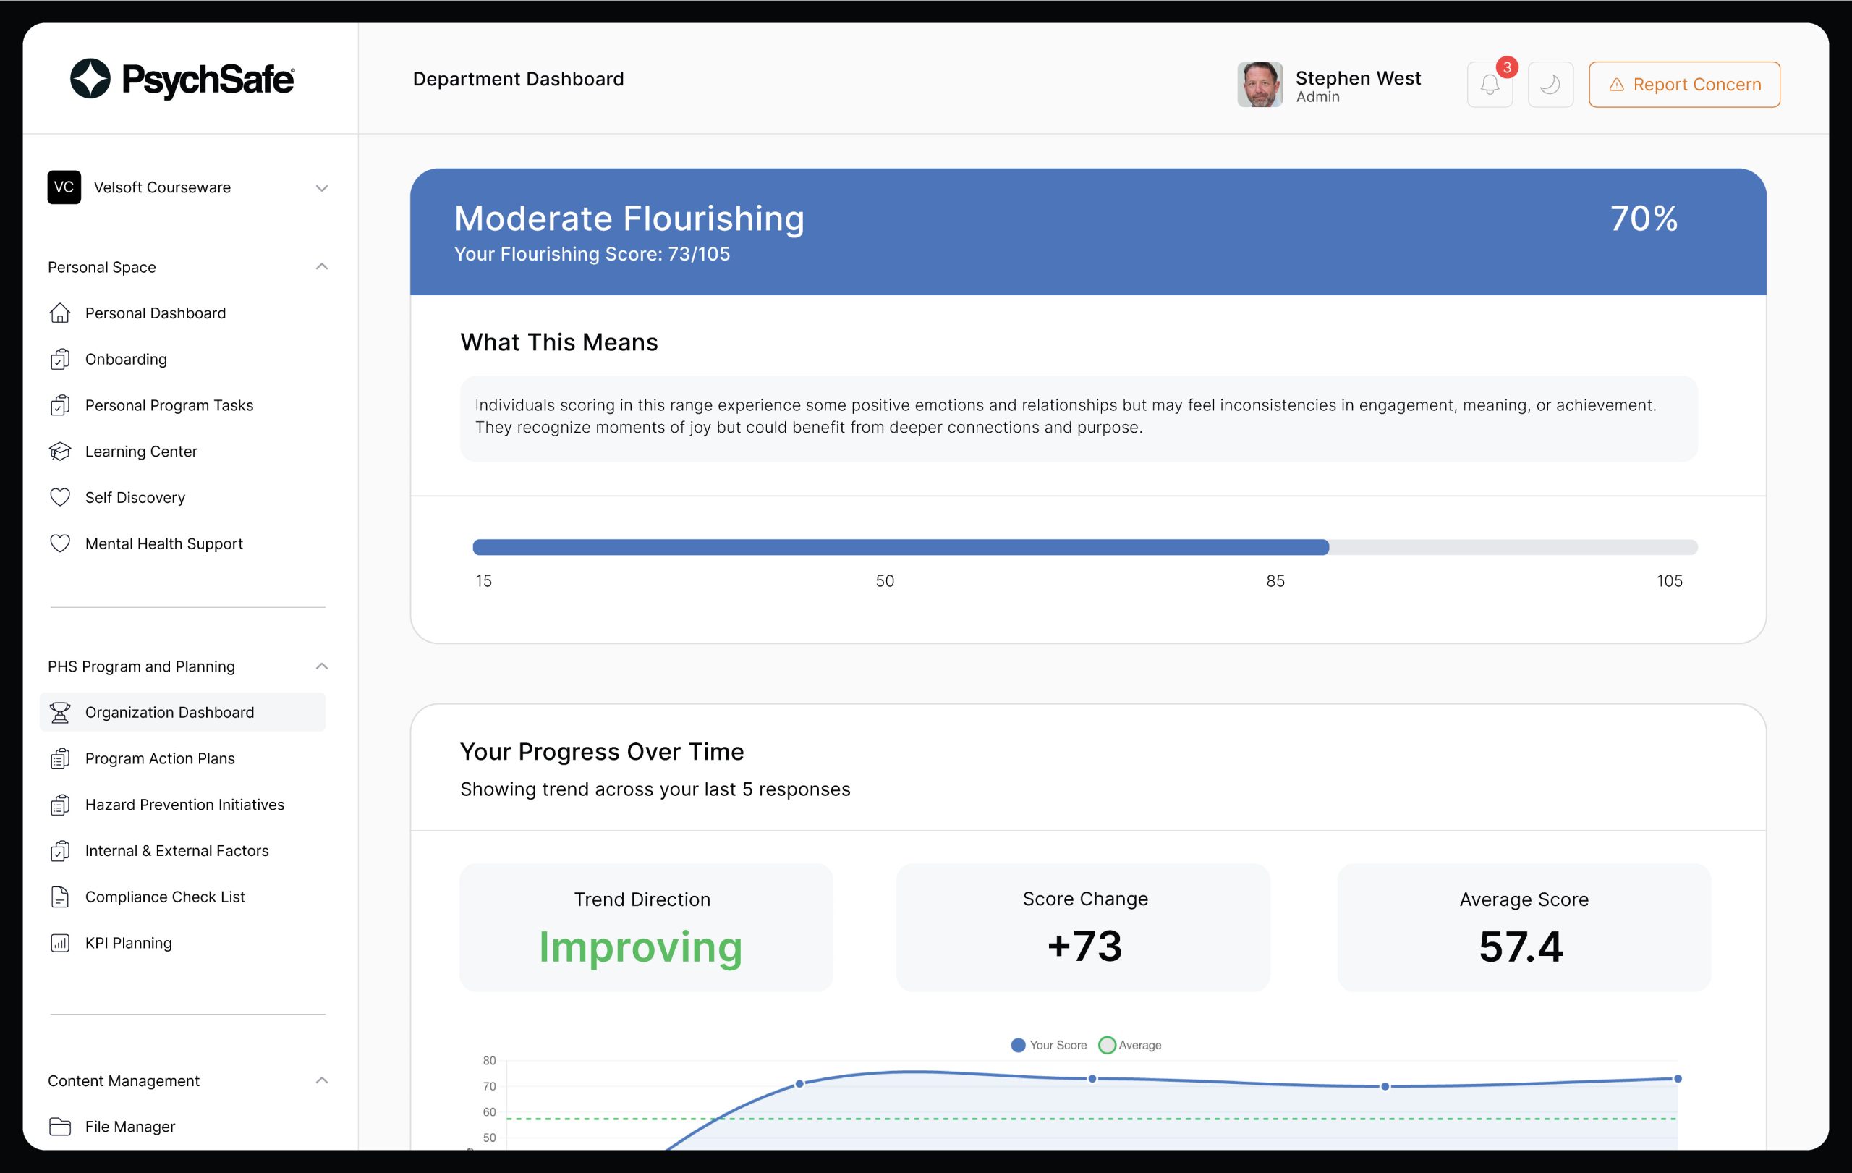
Task: Click the flourishing score progress bar
Action: coord(1084,547)
